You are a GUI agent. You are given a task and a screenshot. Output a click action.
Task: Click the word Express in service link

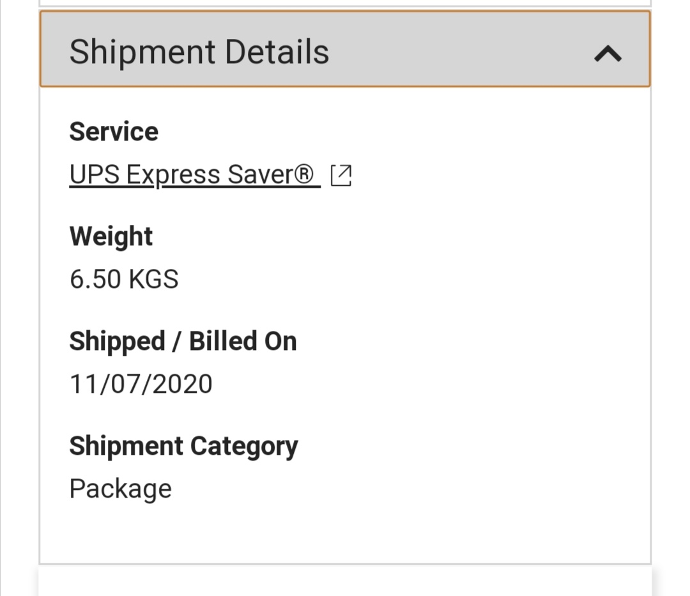pos(173,175)
